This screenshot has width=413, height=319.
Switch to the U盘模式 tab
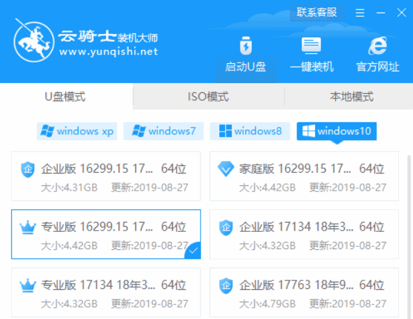(66, 96)
